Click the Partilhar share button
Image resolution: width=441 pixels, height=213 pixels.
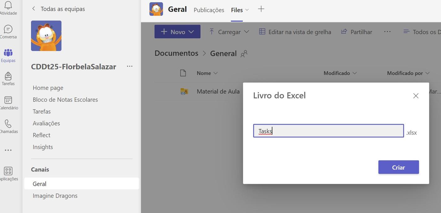(356, 32)
